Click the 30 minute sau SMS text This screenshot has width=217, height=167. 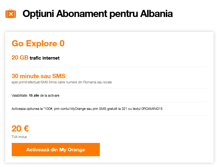click(38, 76)
